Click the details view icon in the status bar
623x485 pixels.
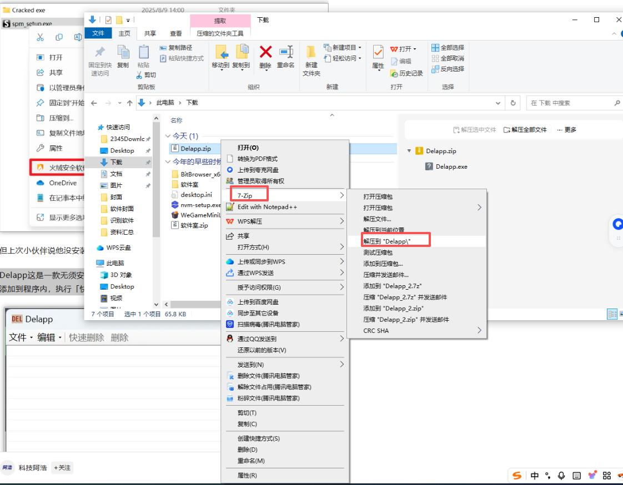[612, 314]
